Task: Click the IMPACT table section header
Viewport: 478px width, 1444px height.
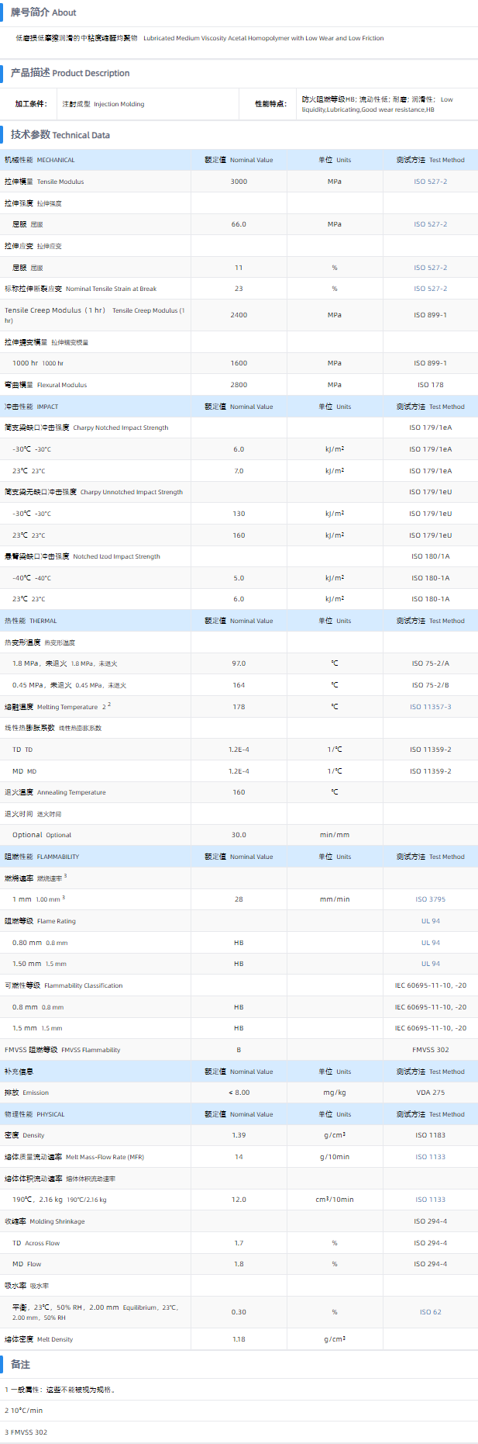Action: pyautogui.click(x=32, y=407)
